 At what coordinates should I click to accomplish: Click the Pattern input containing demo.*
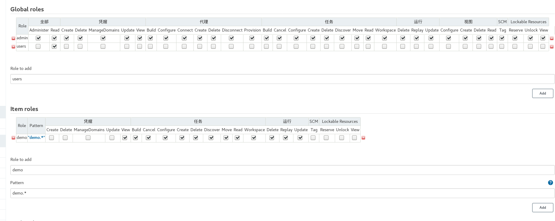click(282, 193)
